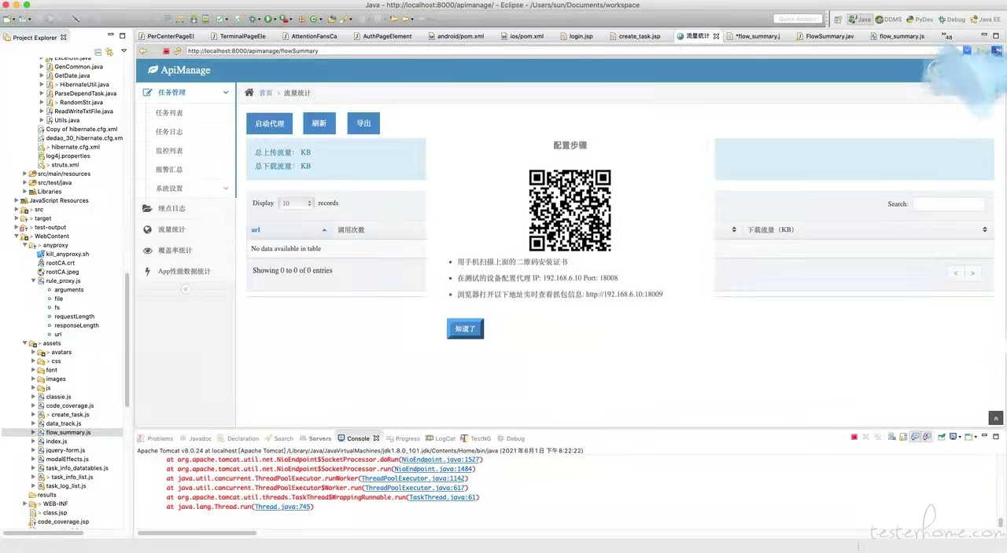Sort the table by the url column
The image size is (1007, 553).
tap(289, 230)
